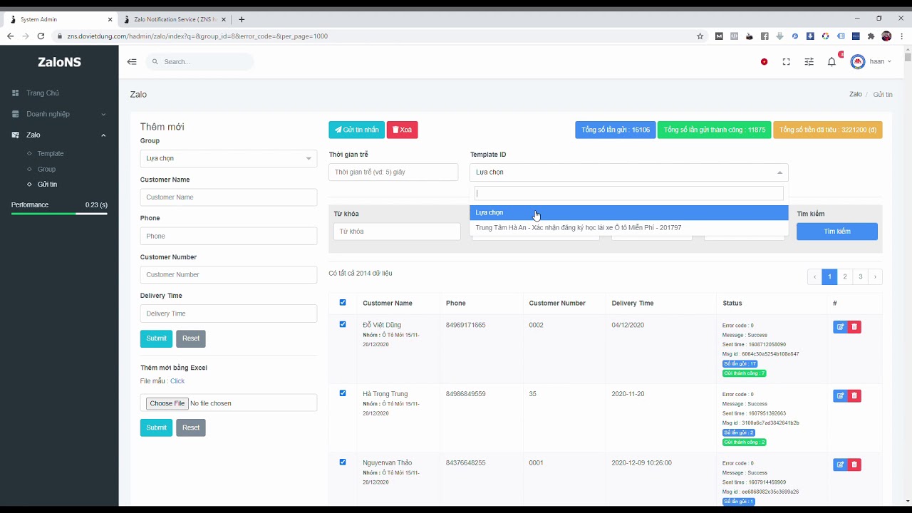Click the Thời gian trễ input field
The image size is (912, 513).
(393, 172)
